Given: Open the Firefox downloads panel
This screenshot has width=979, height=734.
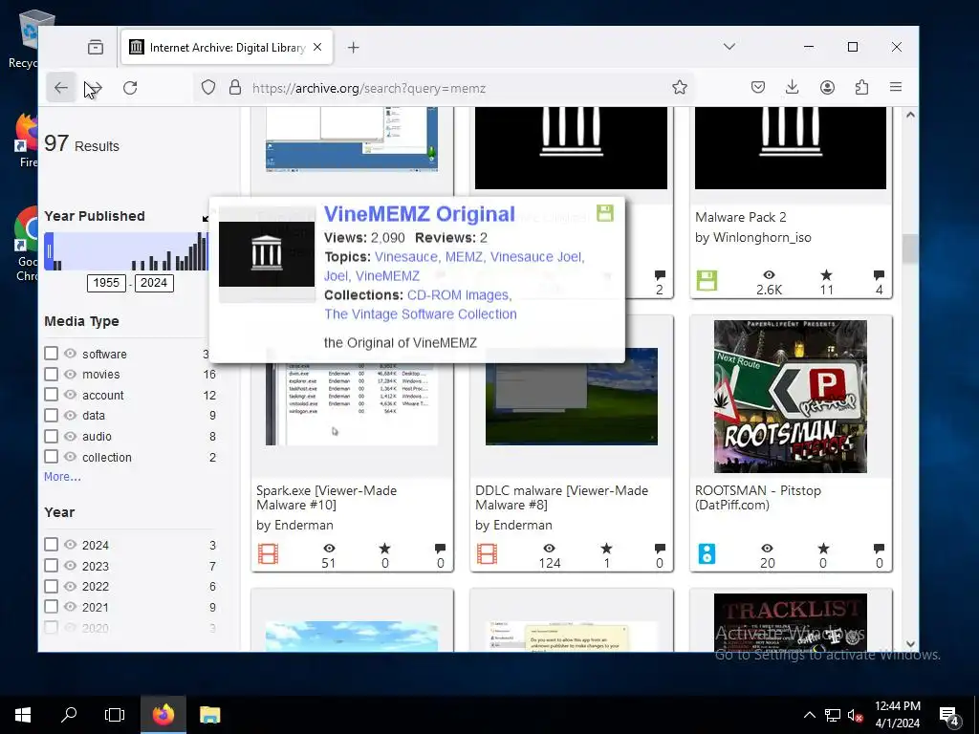Looking at the screenshot, I should coord(792,87).
